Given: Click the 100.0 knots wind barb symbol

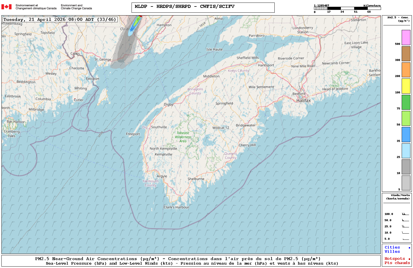Looking at the screenshot, I should [x=405, y=214].
